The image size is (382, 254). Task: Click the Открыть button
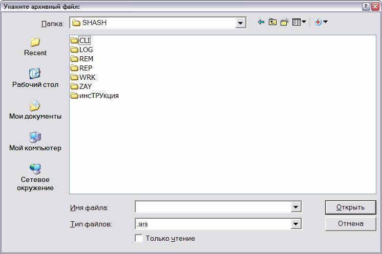point(351,207)
